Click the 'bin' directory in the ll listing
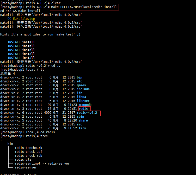 pos(79,77)
